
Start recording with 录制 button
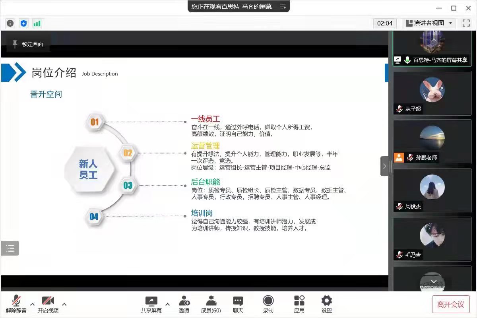(x=268, y=304)
